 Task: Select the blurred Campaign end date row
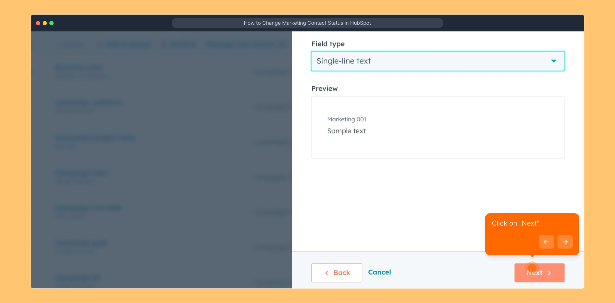click(88, 208)
